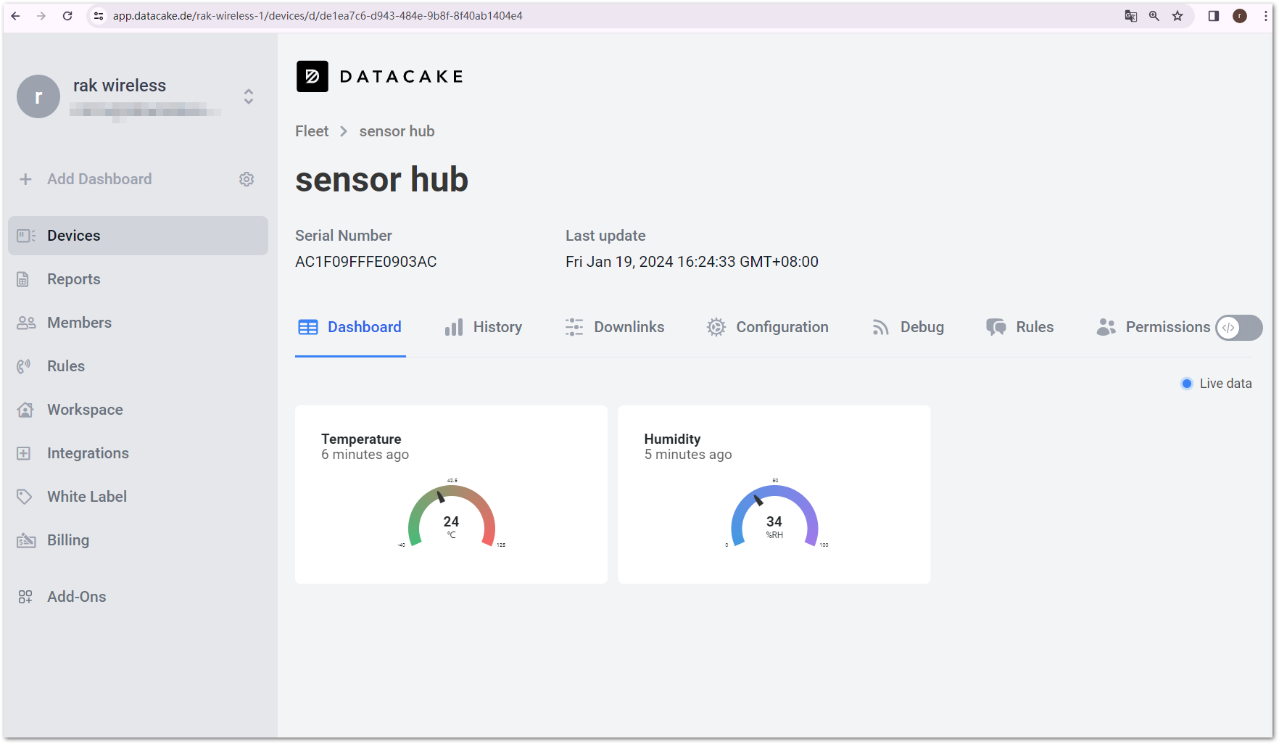Switch to the History tab

tap(484, 328)
